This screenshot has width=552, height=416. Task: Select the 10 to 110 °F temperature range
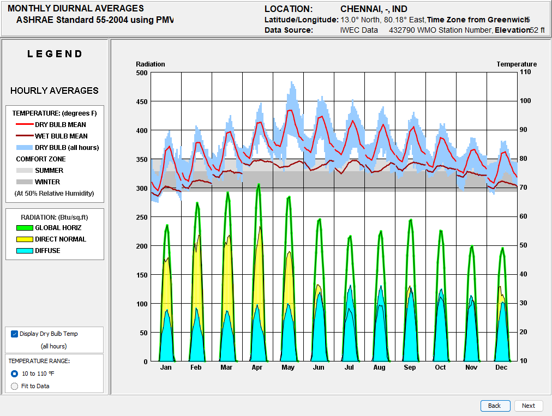[x=14, y=373]
